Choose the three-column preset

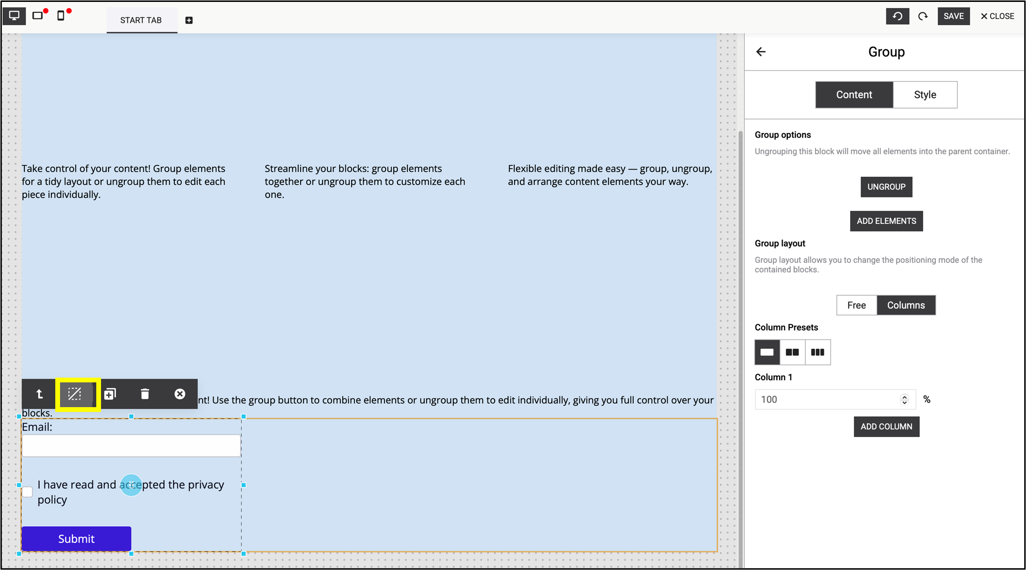point(818,352)
